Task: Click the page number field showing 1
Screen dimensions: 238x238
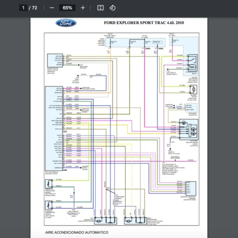Action: [x=23, y=8]
